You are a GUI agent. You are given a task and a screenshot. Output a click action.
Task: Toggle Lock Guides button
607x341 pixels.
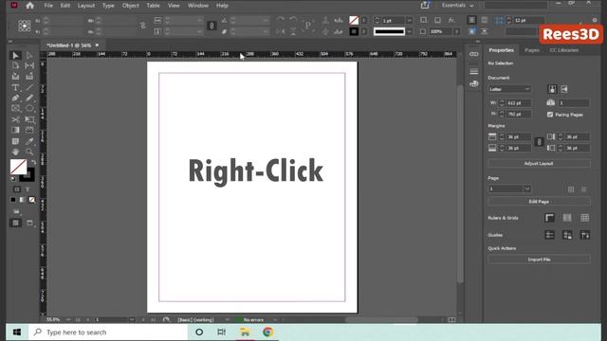(567, 235)
